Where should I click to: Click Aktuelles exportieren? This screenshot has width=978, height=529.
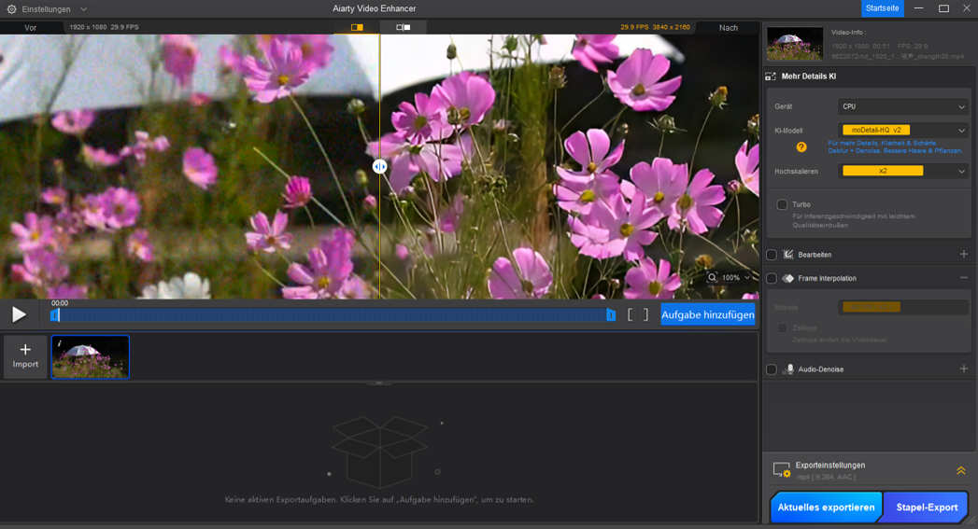click(x=826, y=508)
